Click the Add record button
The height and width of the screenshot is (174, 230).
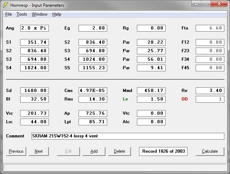pos(94,151)
